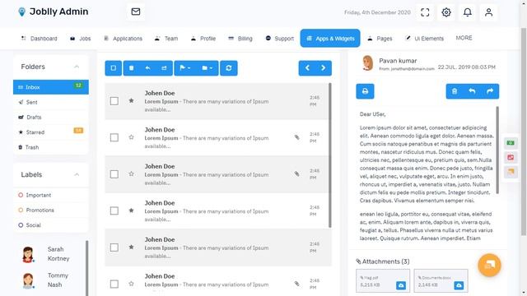Screen dimensions: 527x296
Task: Click the share icon in the mail list toolbar
Action: (x=164, y=68)
